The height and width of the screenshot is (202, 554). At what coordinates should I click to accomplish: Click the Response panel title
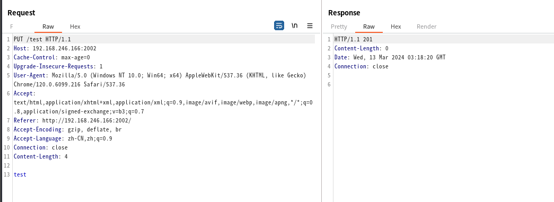[344, 13]
